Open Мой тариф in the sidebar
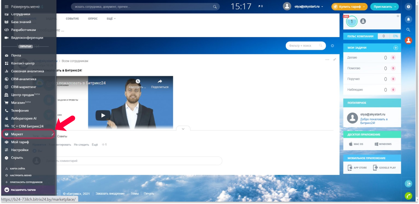Viewport: 419px width, 204px height. [20, 142]
